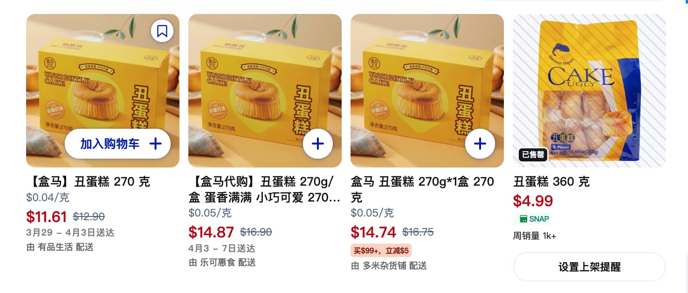Open the 盒马 丑蛋糕 270g*1盒 product title
The image size is (688, 293).
point(422,189)
